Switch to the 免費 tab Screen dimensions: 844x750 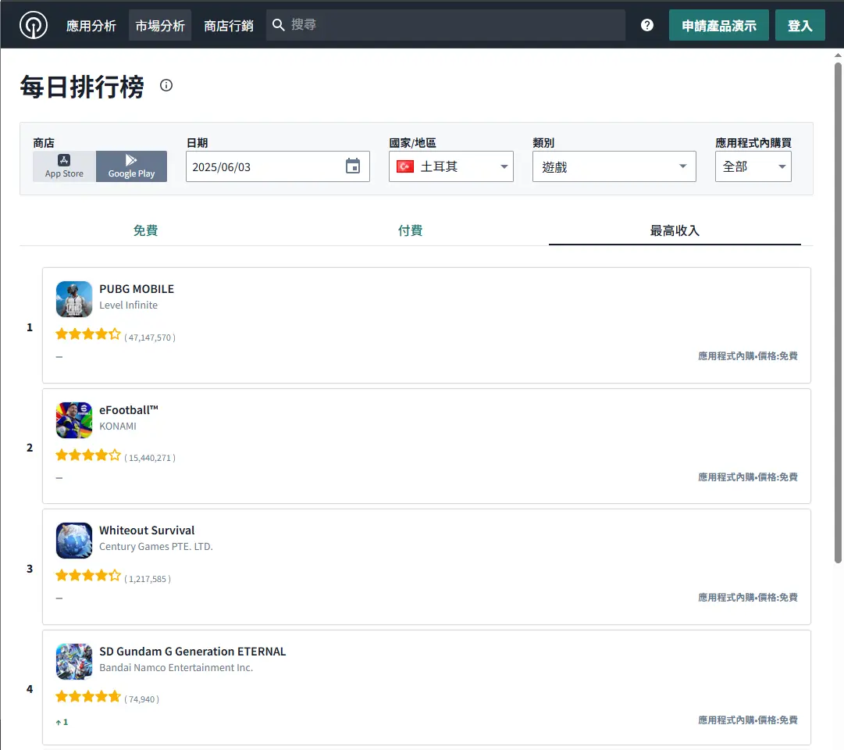click(x=145, y=230)
